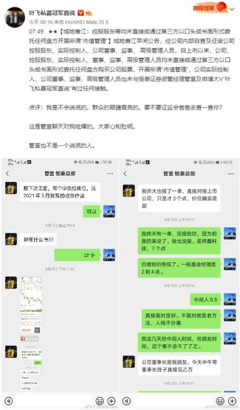Open three-dot menu in right chat
The image size is (240, 410).
(x=231, y=174)
